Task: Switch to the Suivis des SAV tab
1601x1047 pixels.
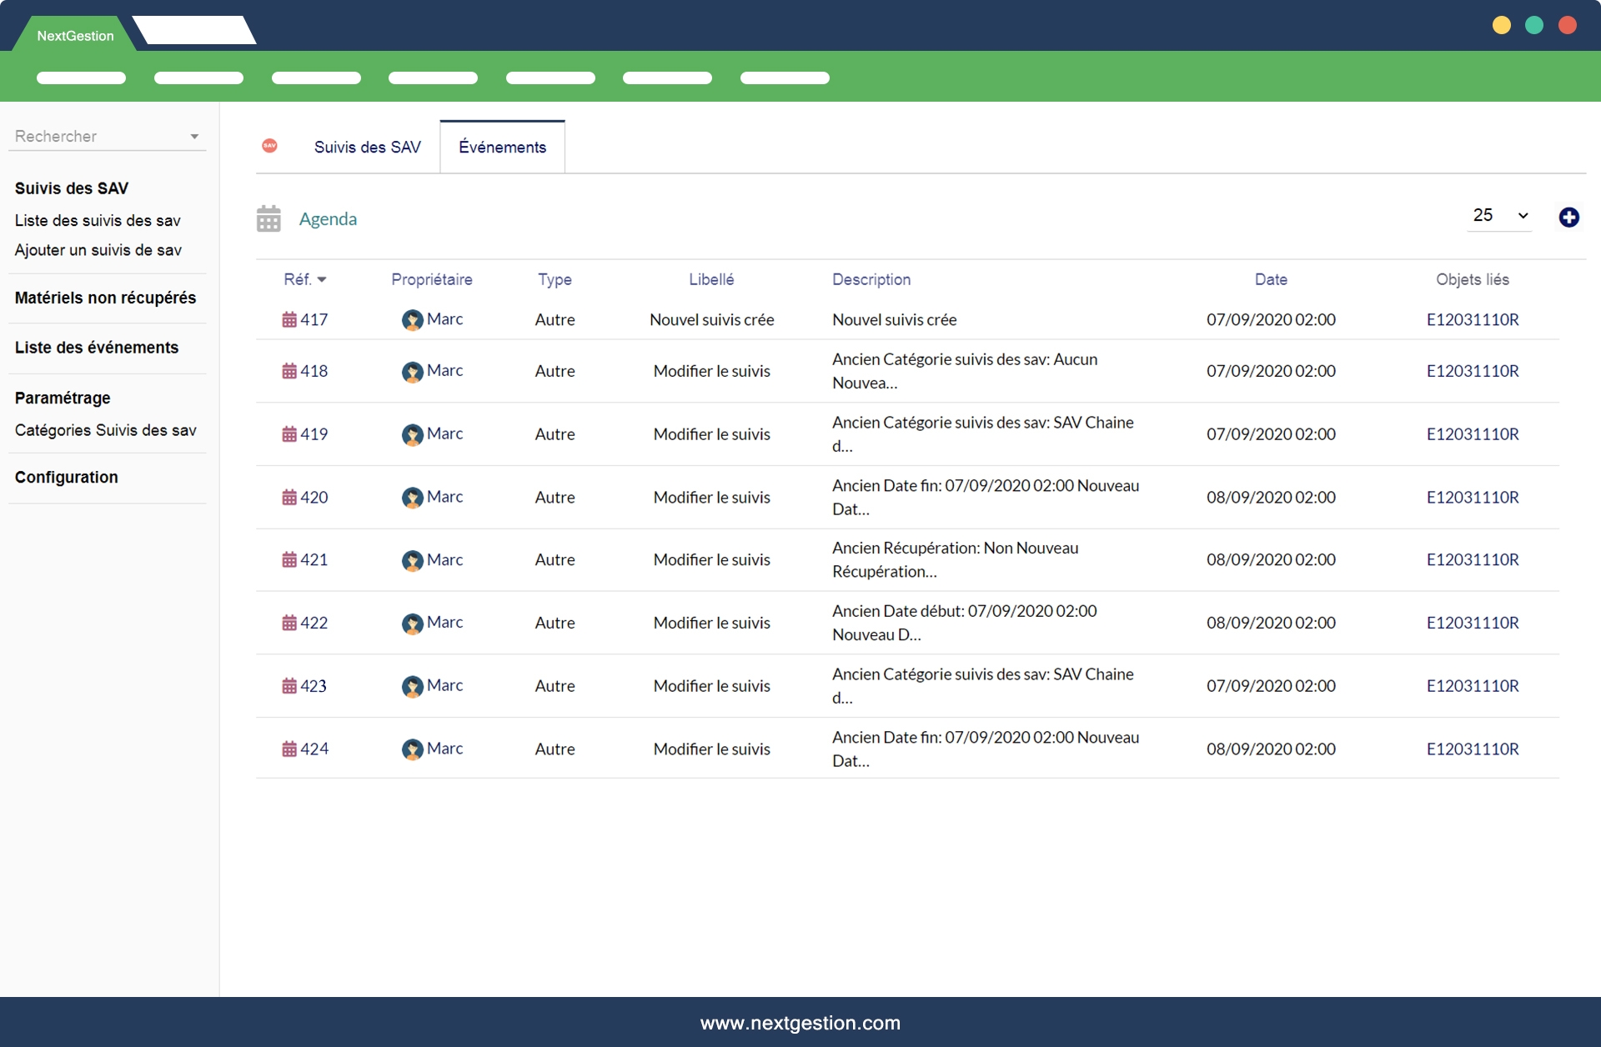Action: [367, 148]
